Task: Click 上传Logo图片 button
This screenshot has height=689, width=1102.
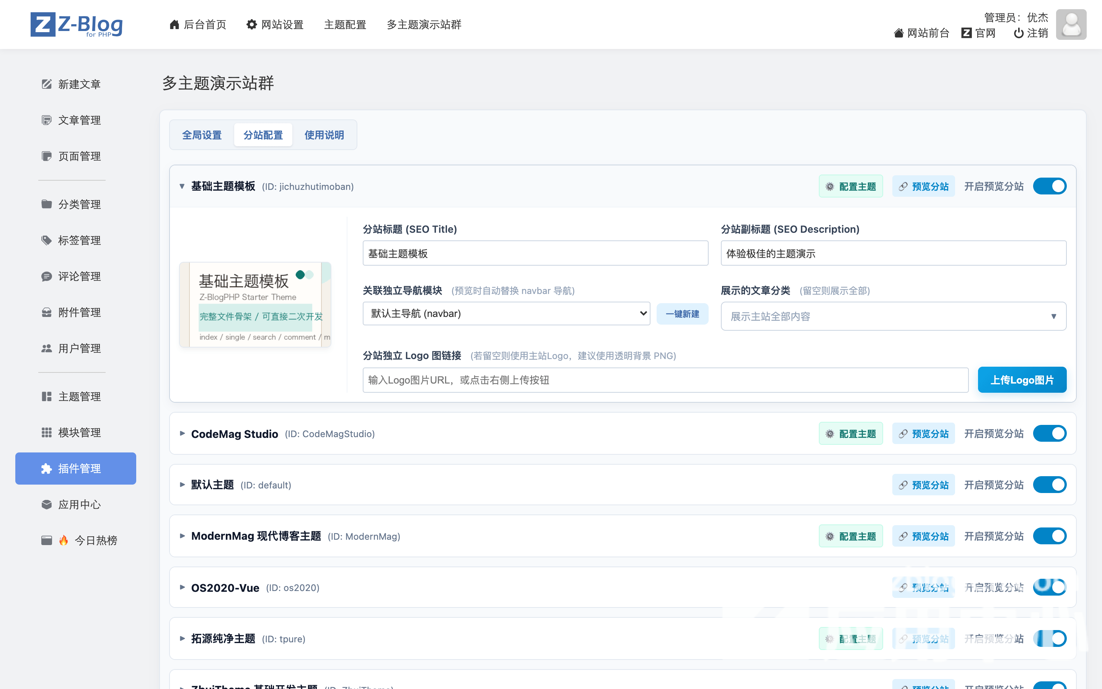Action: 1022,380
